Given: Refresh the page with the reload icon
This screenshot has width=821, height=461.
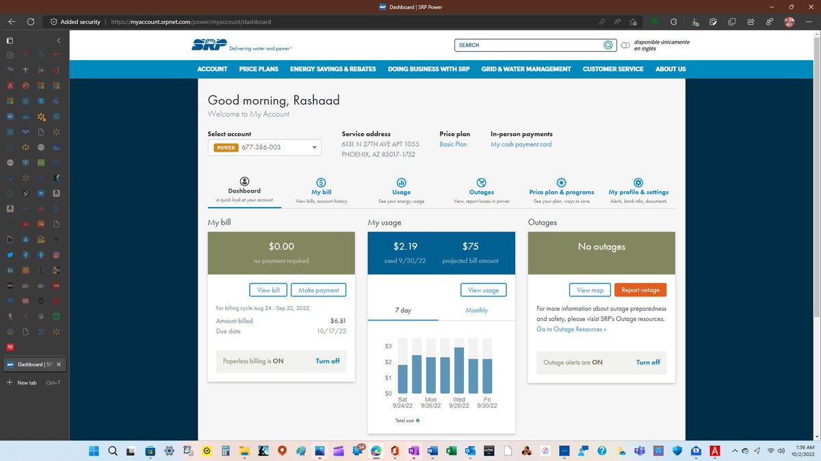Looking at the screenshot, I should pos(29,21).
